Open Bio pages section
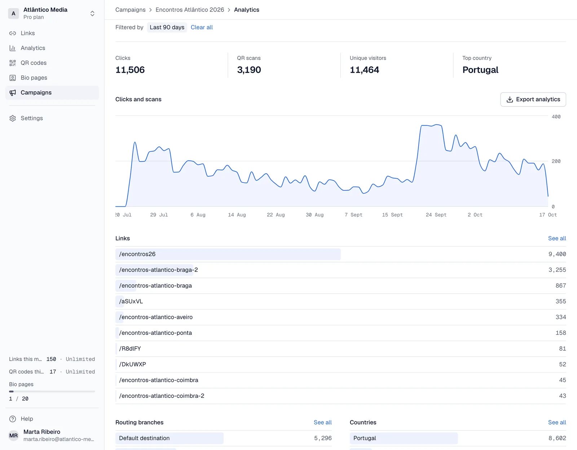This screenshot has height=450, width=577. [52, 78]
